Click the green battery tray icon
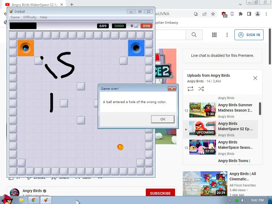Image resolution: width=272 pixels, height=204 pixels. pyautogui.click(x=236, y=200)
